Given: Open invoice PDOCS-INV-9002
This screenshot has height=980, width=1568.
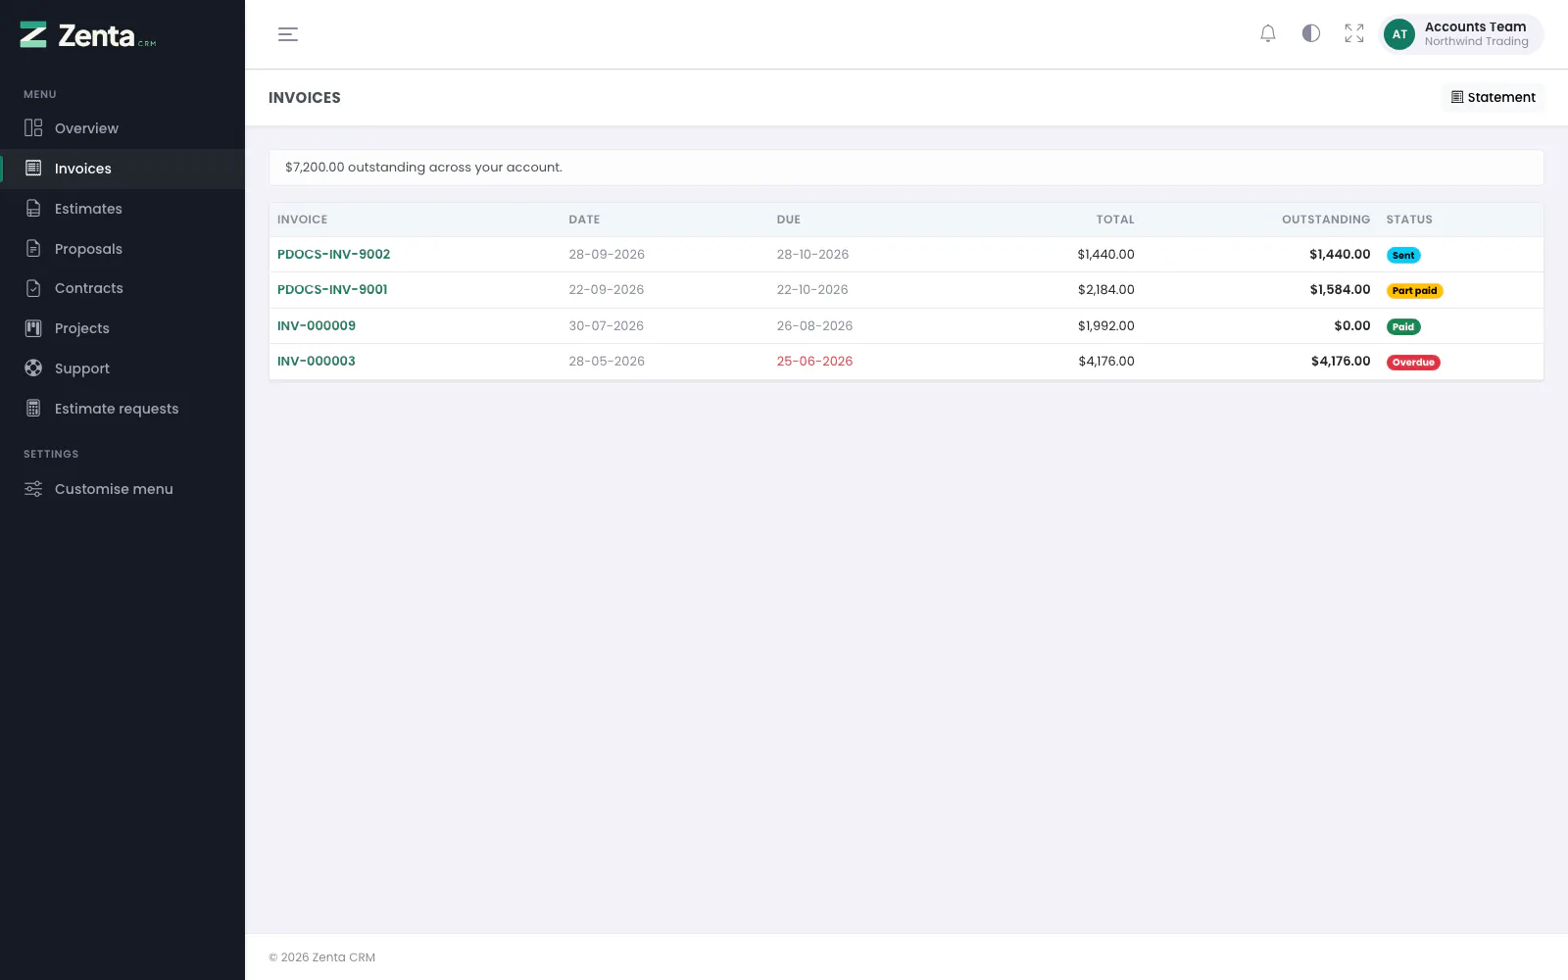Looking at the screenshot, I should pyautogui.click(x=333, y=254).
